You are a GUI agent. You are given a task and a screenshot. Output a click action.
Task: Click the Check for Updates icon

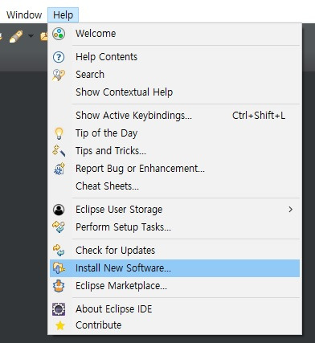pos(59,251)
